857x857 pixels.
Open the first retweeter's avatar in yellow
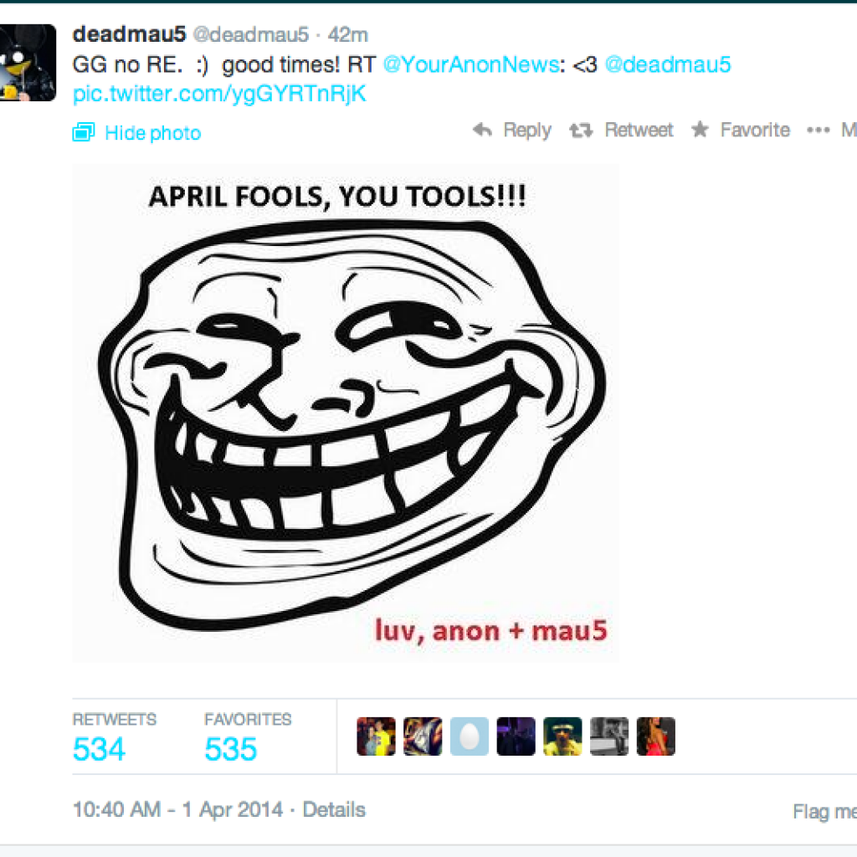(x=376, y=736)
